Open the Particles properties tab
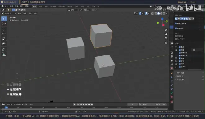The width and height of the screenshot is (205, 119). coord(172,81)
